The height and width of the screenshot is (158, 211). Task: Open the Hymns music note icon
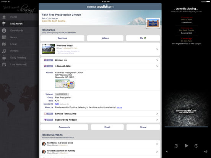4,51
